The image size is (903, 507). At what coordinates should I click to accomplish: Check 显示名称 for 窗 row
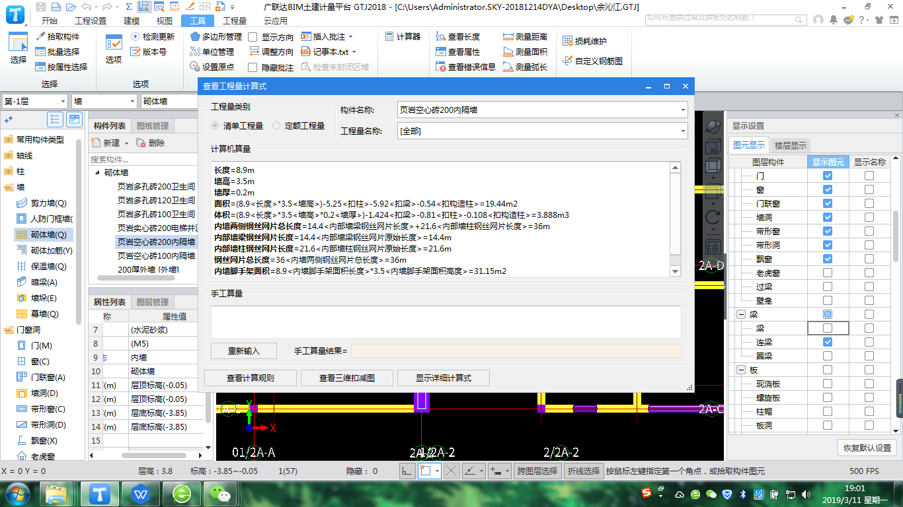click(869, 189)
